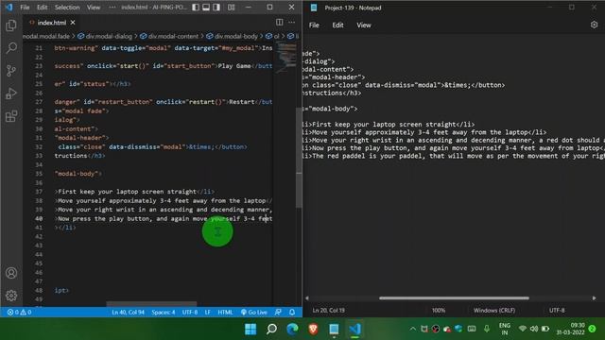The width and height of the screenshot is (605, 340).
Task: Open notifications bell in VS Code
Action: [x=292, y=312]
